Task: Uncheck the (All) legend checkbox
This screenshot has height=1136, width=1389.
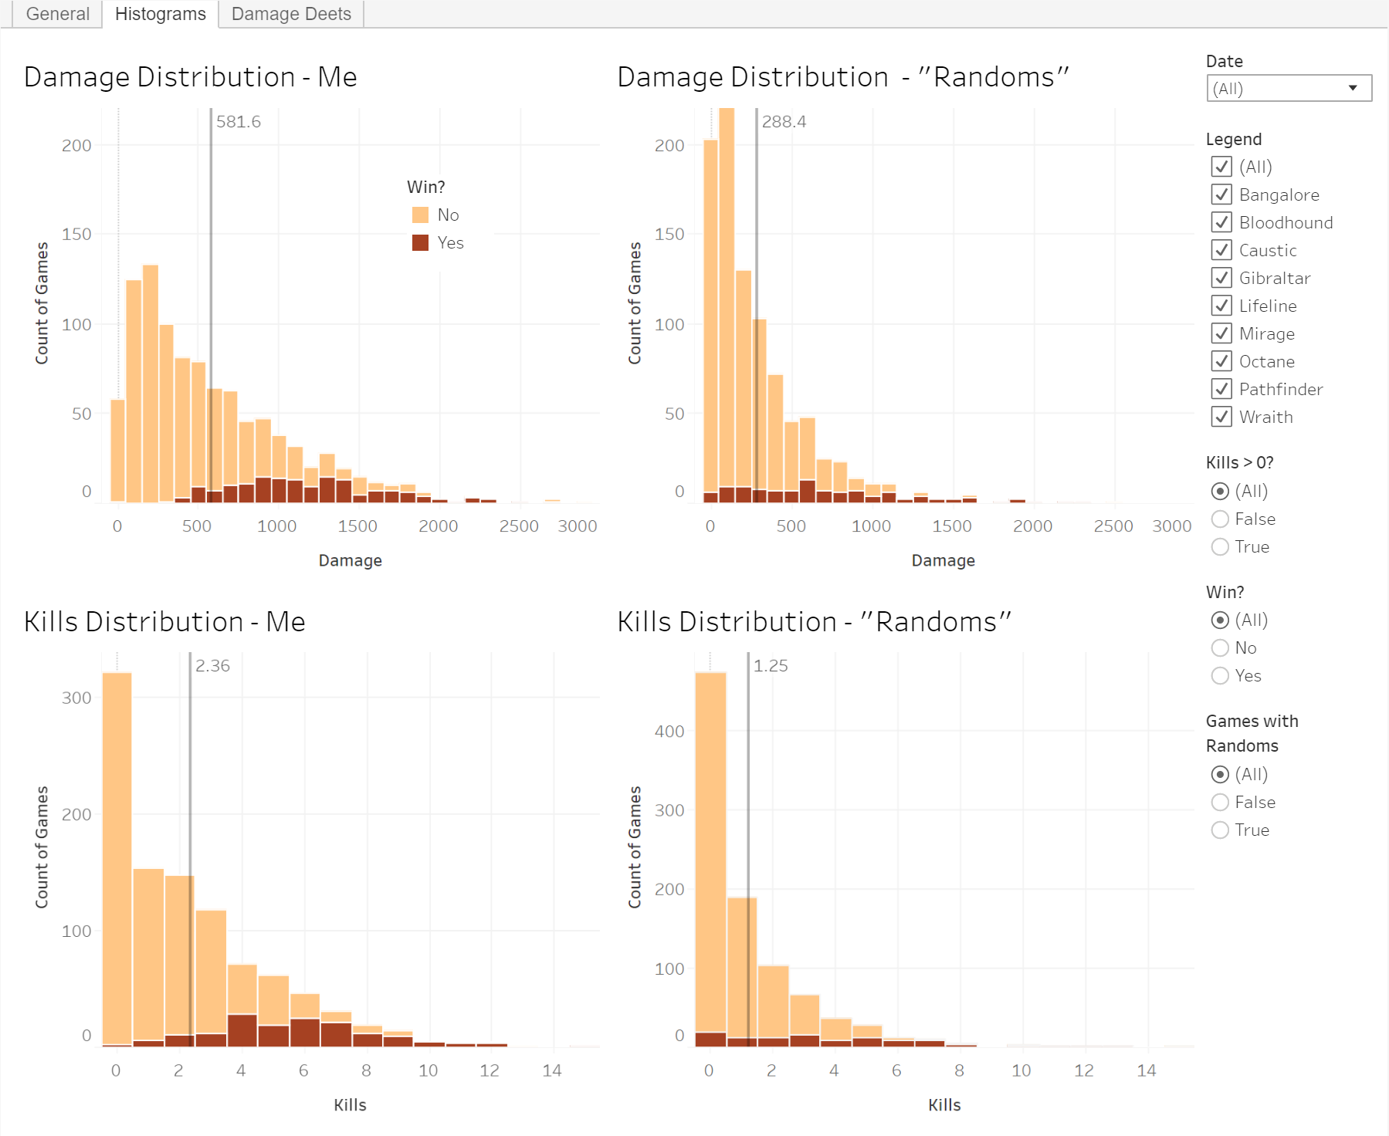Action: [1221, 167]
